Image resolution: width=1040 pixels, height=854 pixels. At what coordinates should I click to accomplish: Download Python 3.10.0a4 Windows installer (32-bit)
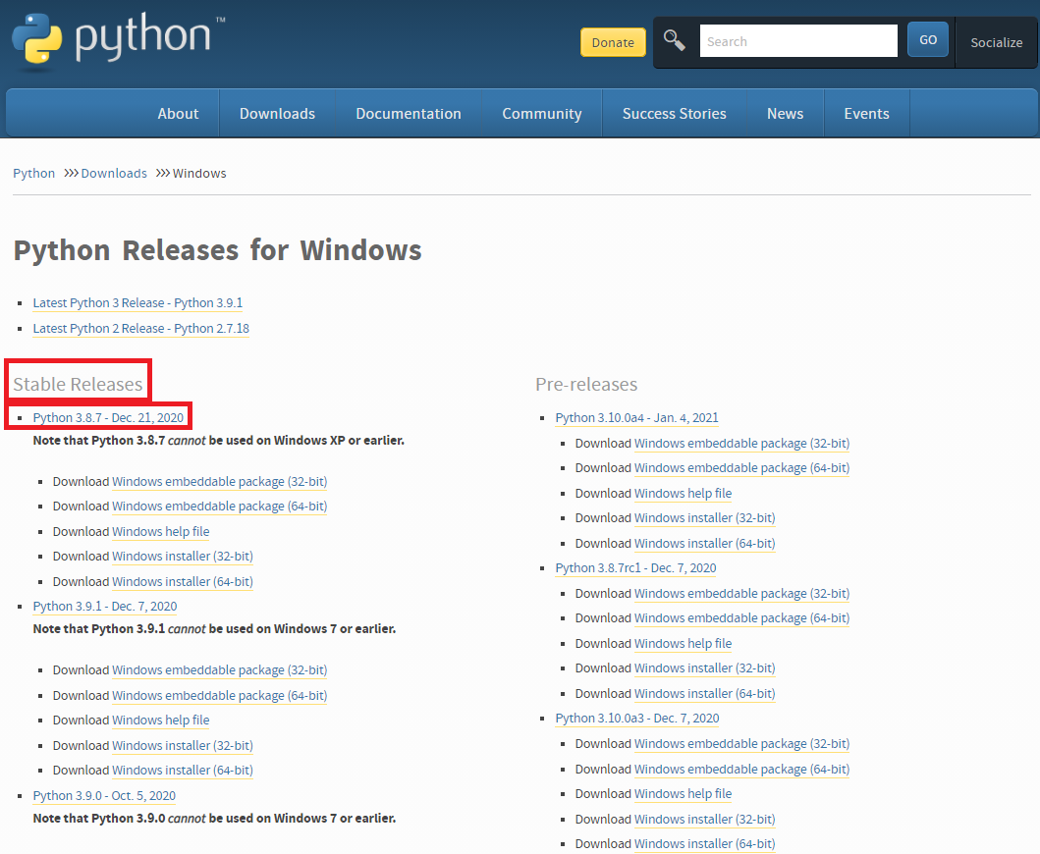(x=704, y=518)
